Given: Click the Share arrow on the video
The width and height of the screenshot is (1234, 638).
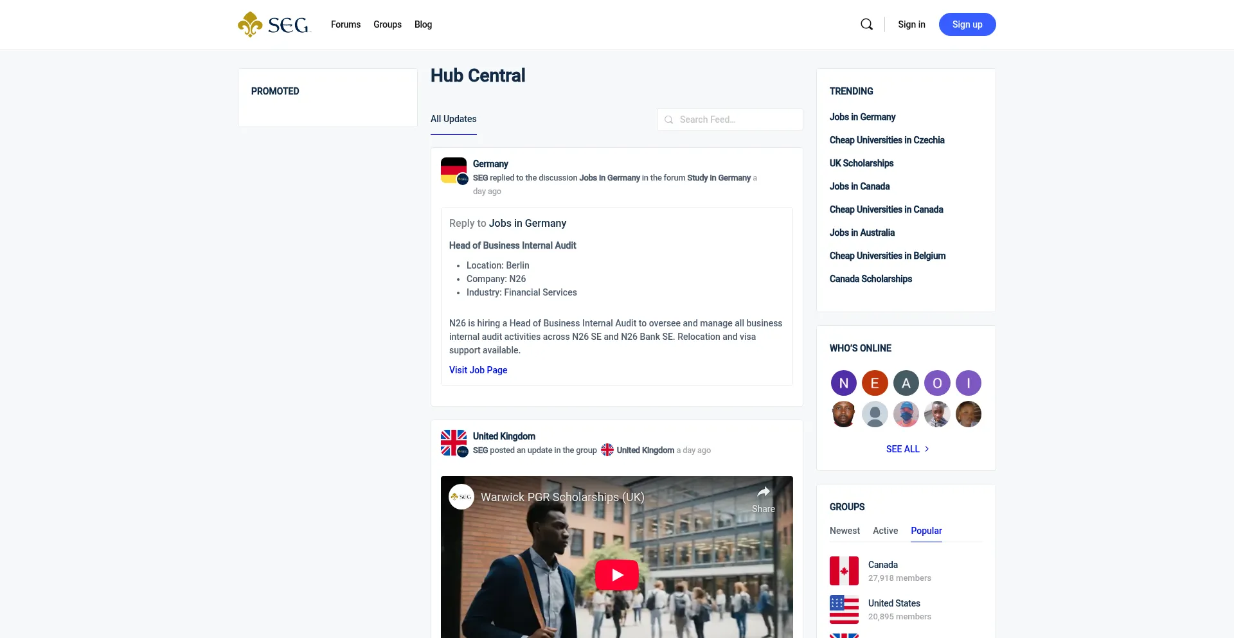Looking at the screenshot, I should pos(763,493).
